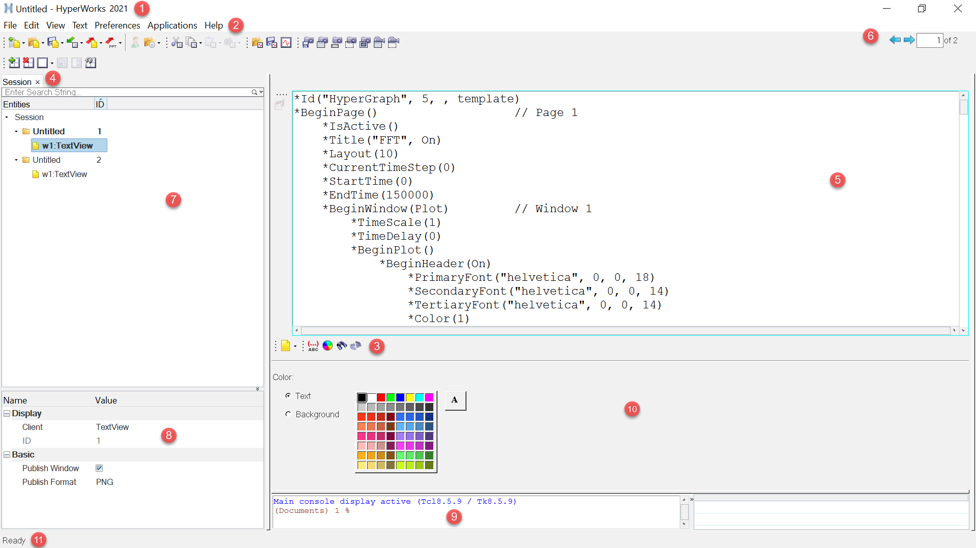
Task: Open the color wheel tool in text toolbar
Action: point(328,346)
